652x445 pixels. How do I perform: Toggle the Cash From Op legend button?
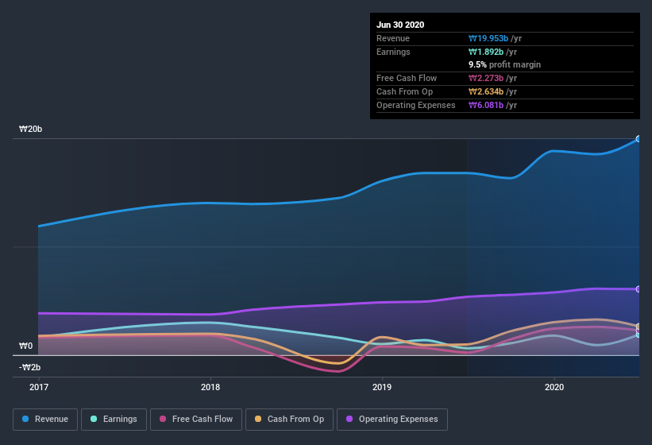pyautogui.click(x=289, y=420)
